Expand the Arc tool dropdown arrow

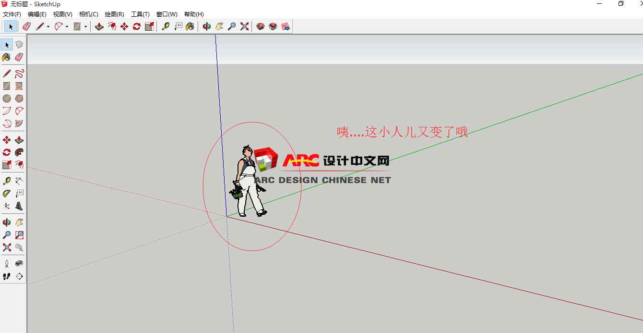tap(67, 27)
